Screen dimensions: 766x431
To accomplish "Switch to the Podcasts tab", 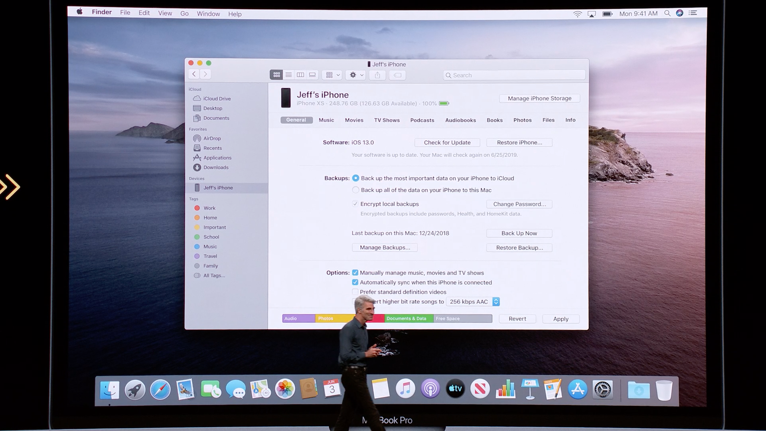I will point(422,120).
